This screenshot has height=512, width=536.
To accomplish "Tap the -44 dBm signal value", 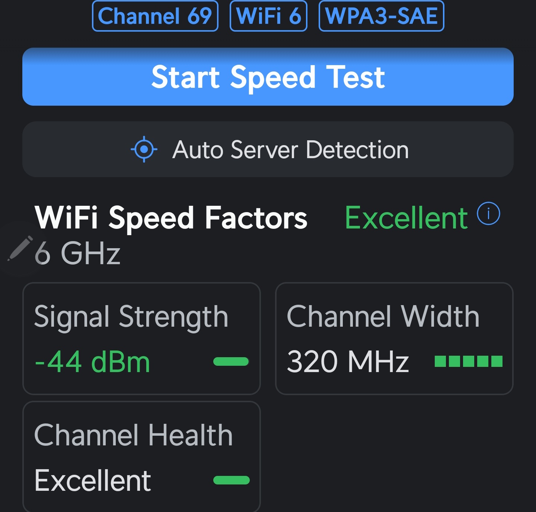I will point(92,362).
